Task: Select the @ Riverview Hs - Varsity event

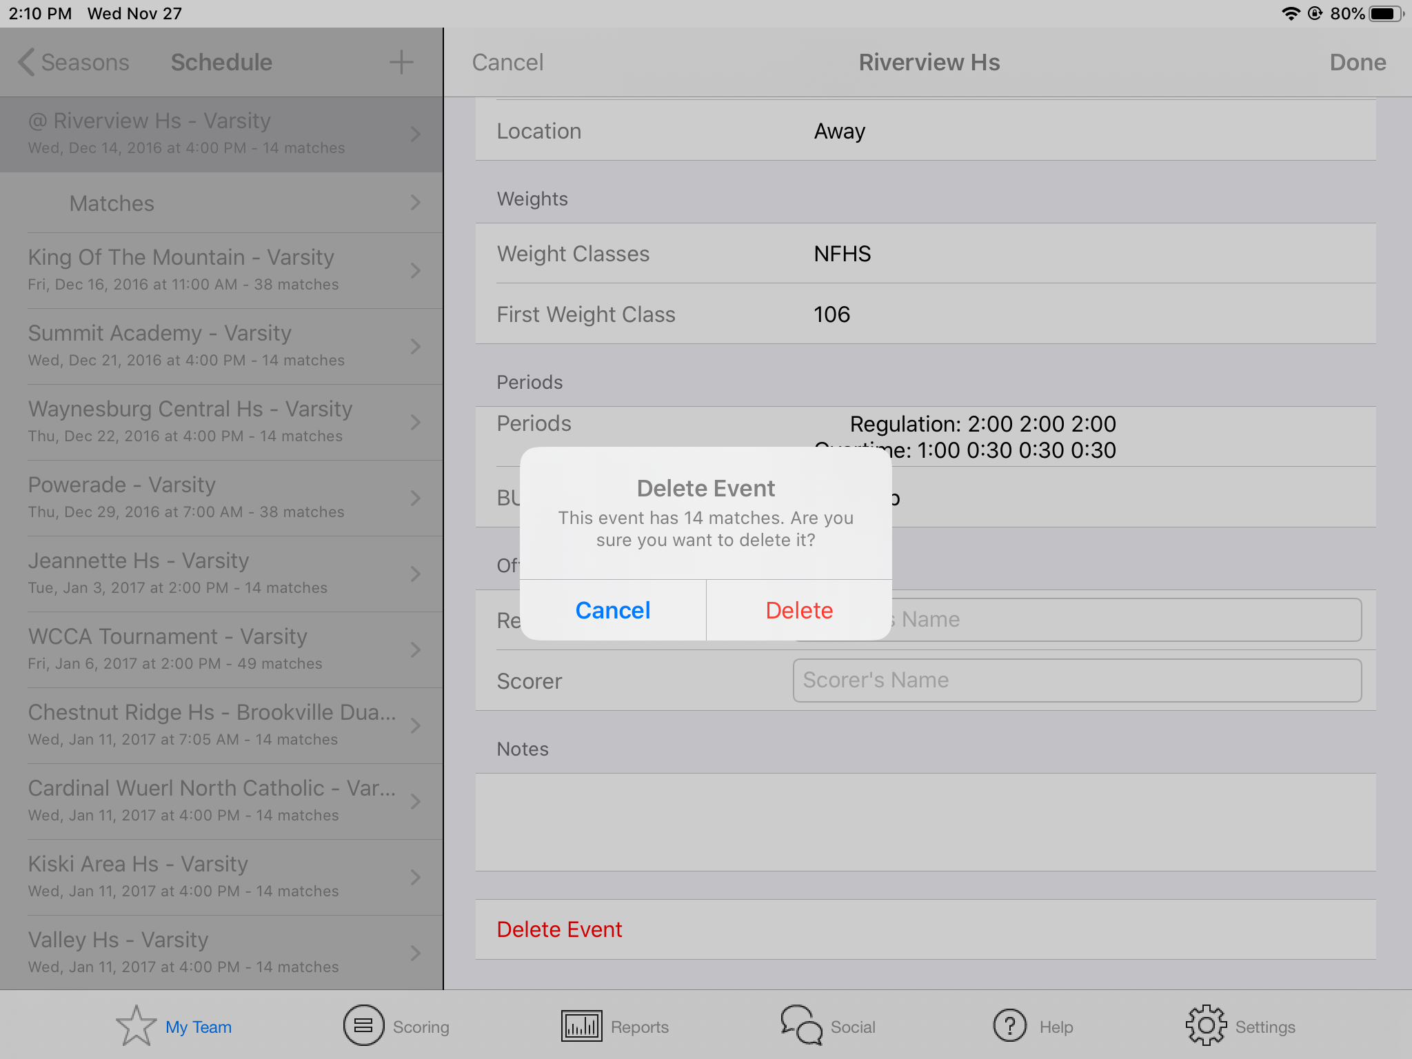Action: point(221,134)
